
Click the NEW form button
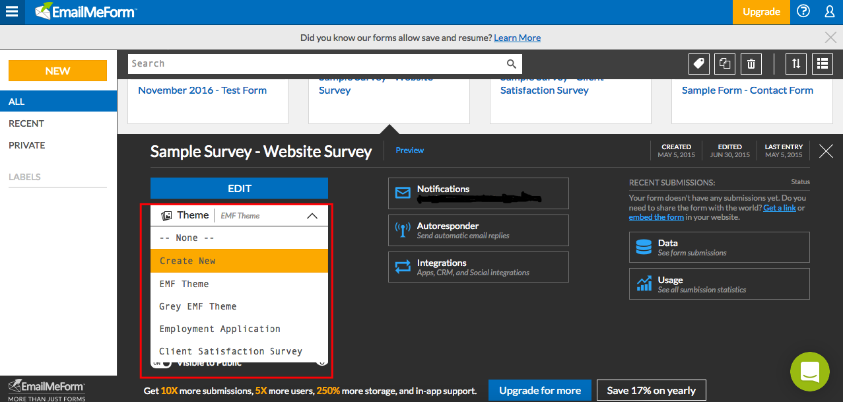coord(57,71)
